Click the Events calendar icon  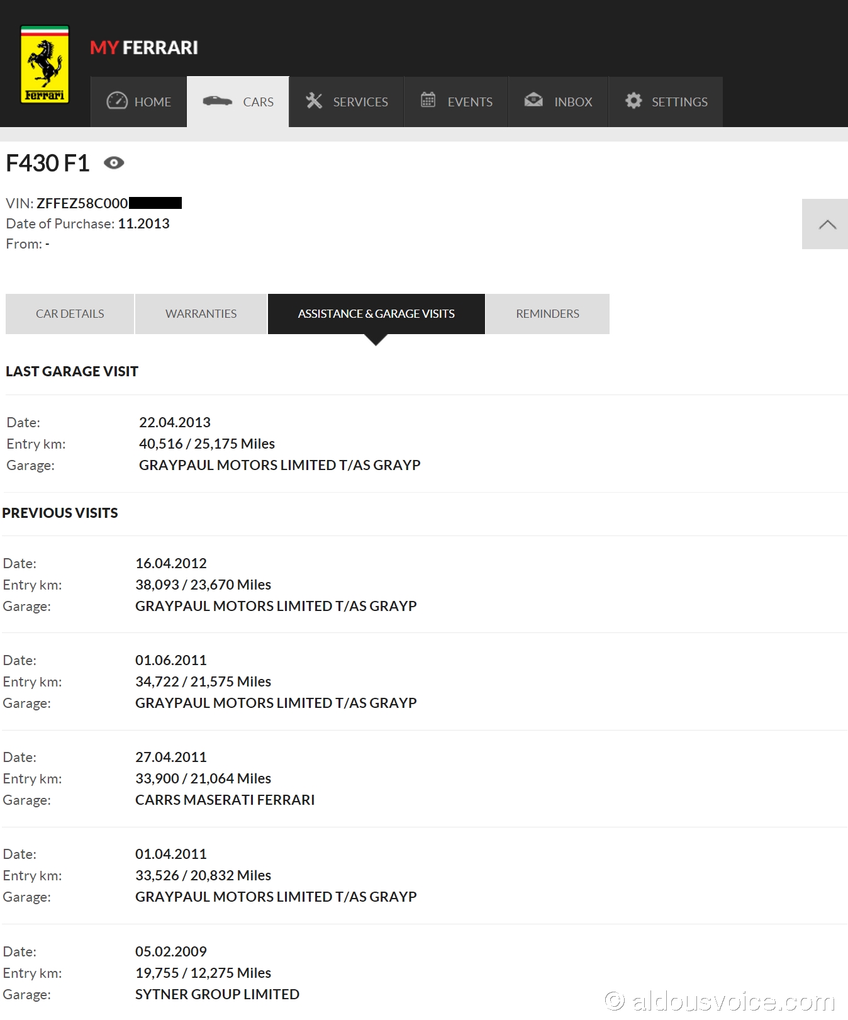[428, 99]
